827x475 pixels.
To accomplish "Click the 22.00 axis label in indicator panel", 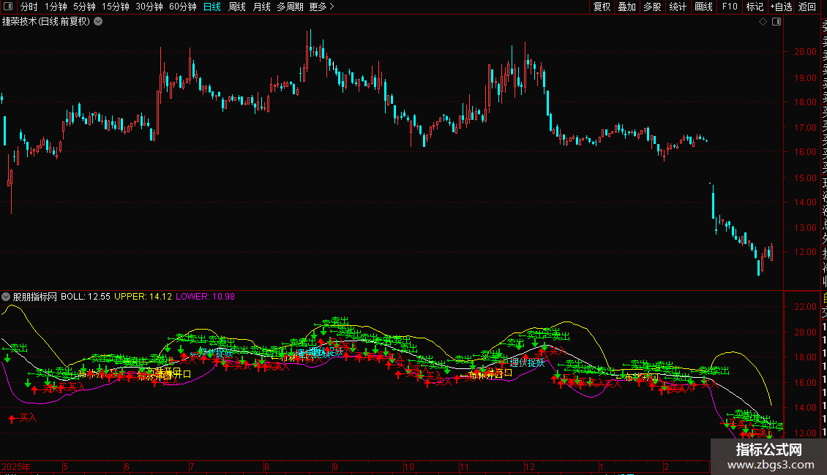I will tap(805, 307).
